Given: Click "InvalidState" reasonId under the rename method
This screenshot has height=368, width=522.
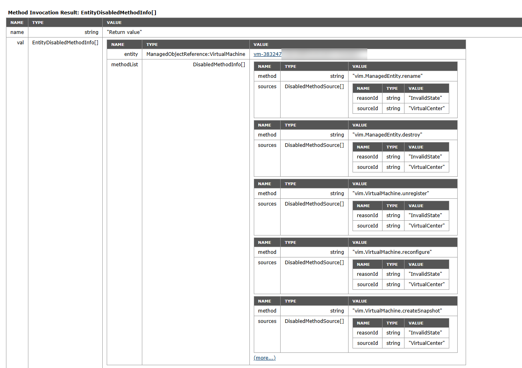Looking at the screenshot, I should [425, 98].
